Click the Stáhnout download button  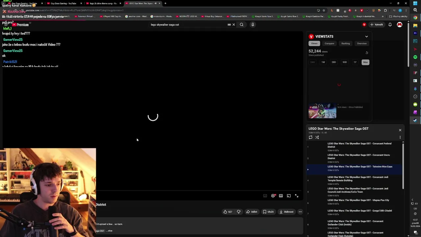286,212
